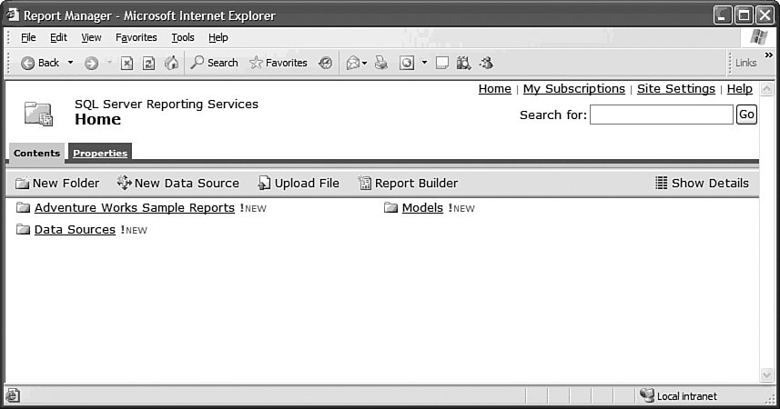Click the scrollbar down arrow
Image resolution: width=780 pixels, height=409 pixels.
point(766,374)
